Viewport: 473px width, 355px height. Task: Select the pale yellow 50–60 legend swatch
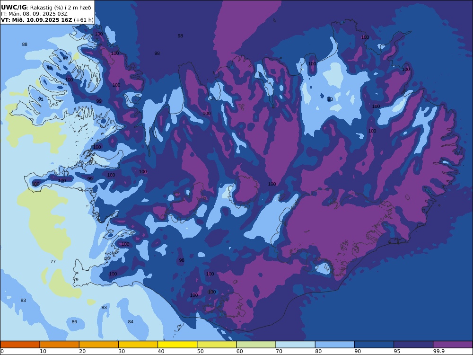pyautogui.click(x=217, y=345)
